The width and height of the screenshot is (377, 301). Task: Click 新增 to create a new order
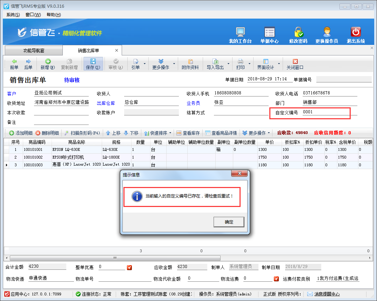click(x=48, y=64)
